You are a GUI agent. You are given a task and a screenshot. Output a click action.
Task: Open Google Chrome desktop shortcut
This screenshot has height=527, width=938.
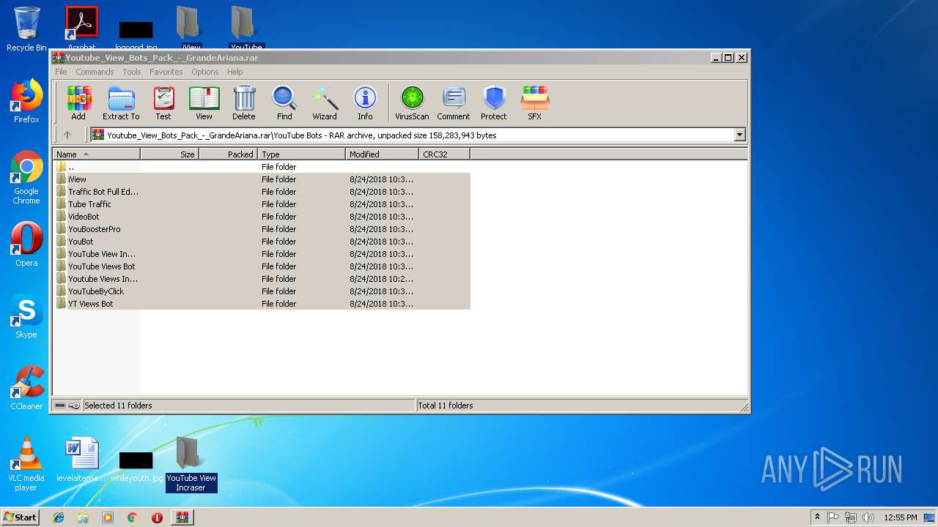26,178
